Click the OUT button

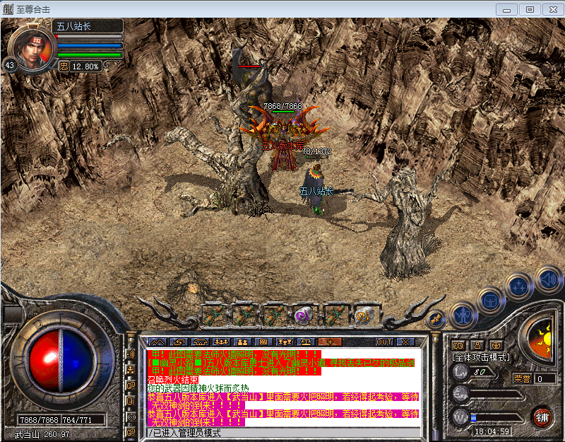(383, 342)
